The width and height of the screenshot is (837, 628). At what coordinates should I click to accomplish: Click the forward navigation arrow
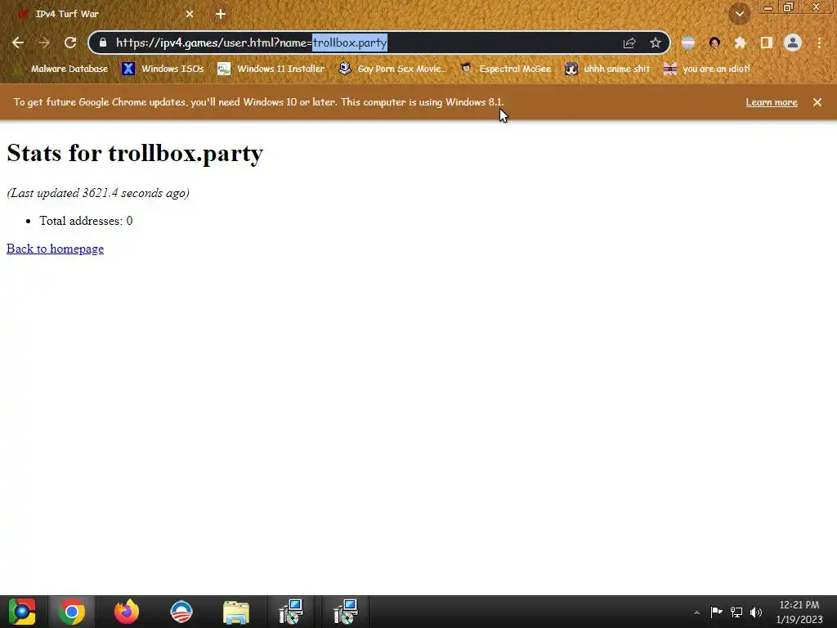(x=44, y=43)
